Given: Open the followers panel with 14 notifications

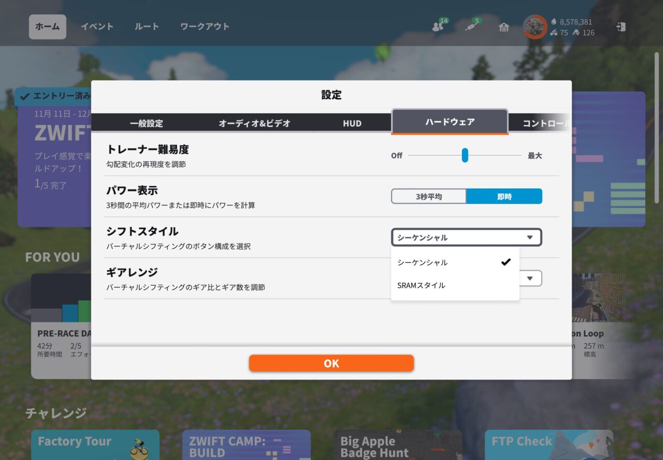Looking at the screenshot, I should pos(438,26).
